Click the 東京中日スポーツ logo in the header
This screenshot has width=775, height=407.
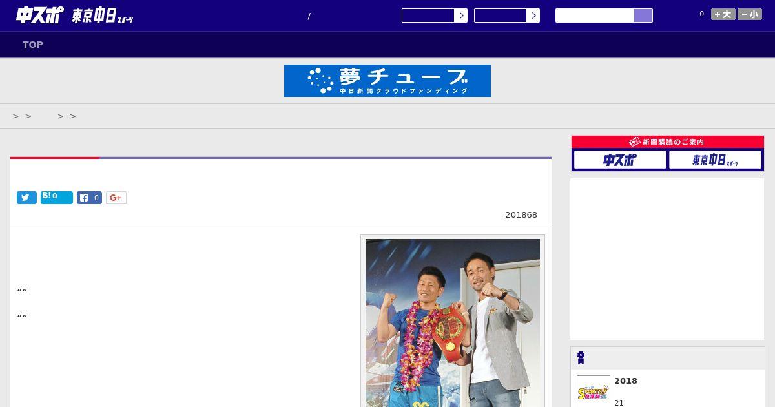[x=103, y=16]
